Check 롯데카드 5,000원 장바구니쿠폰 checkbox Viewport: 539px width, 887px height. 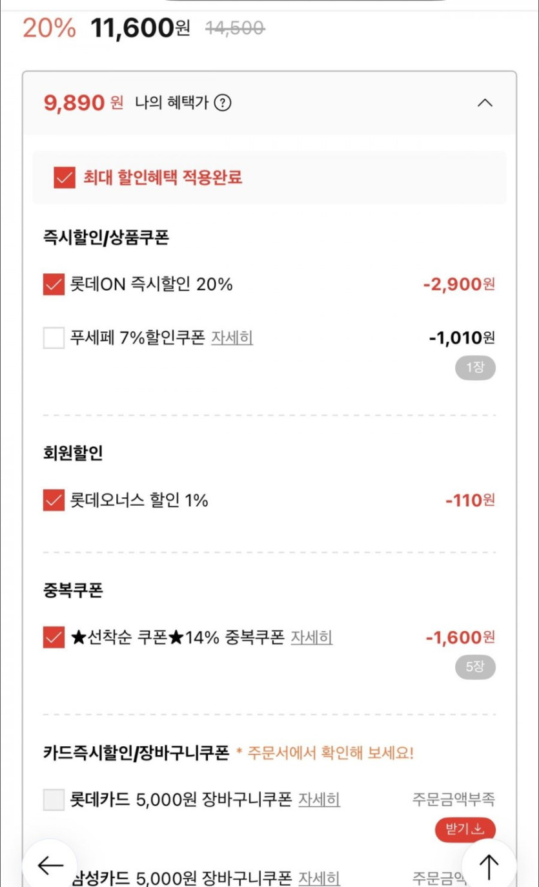[x=54, y=800]
